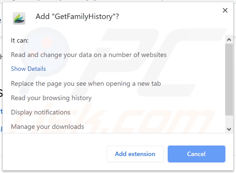Dismiss the prompt using Cancel button
This screenshot has height=173, width=236.
196,154
